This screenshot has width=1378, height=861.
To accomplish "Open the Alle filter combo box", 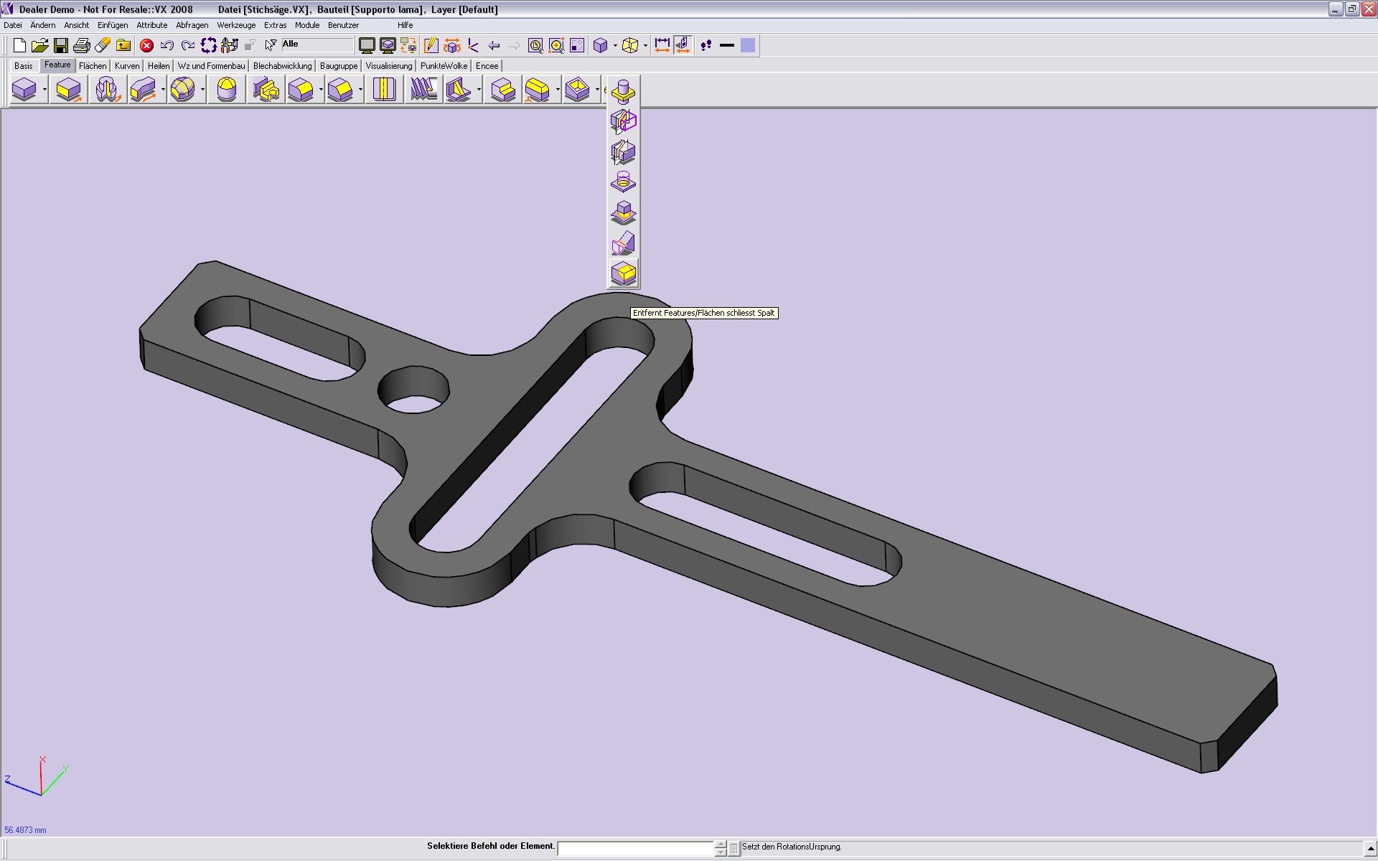I will pos(317,45).
